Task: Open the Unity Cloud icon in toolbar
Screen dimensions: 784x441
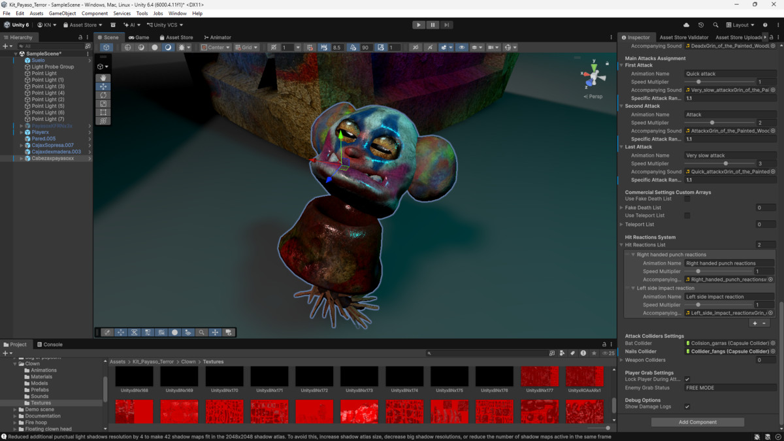Action: (x=686, y=25)
